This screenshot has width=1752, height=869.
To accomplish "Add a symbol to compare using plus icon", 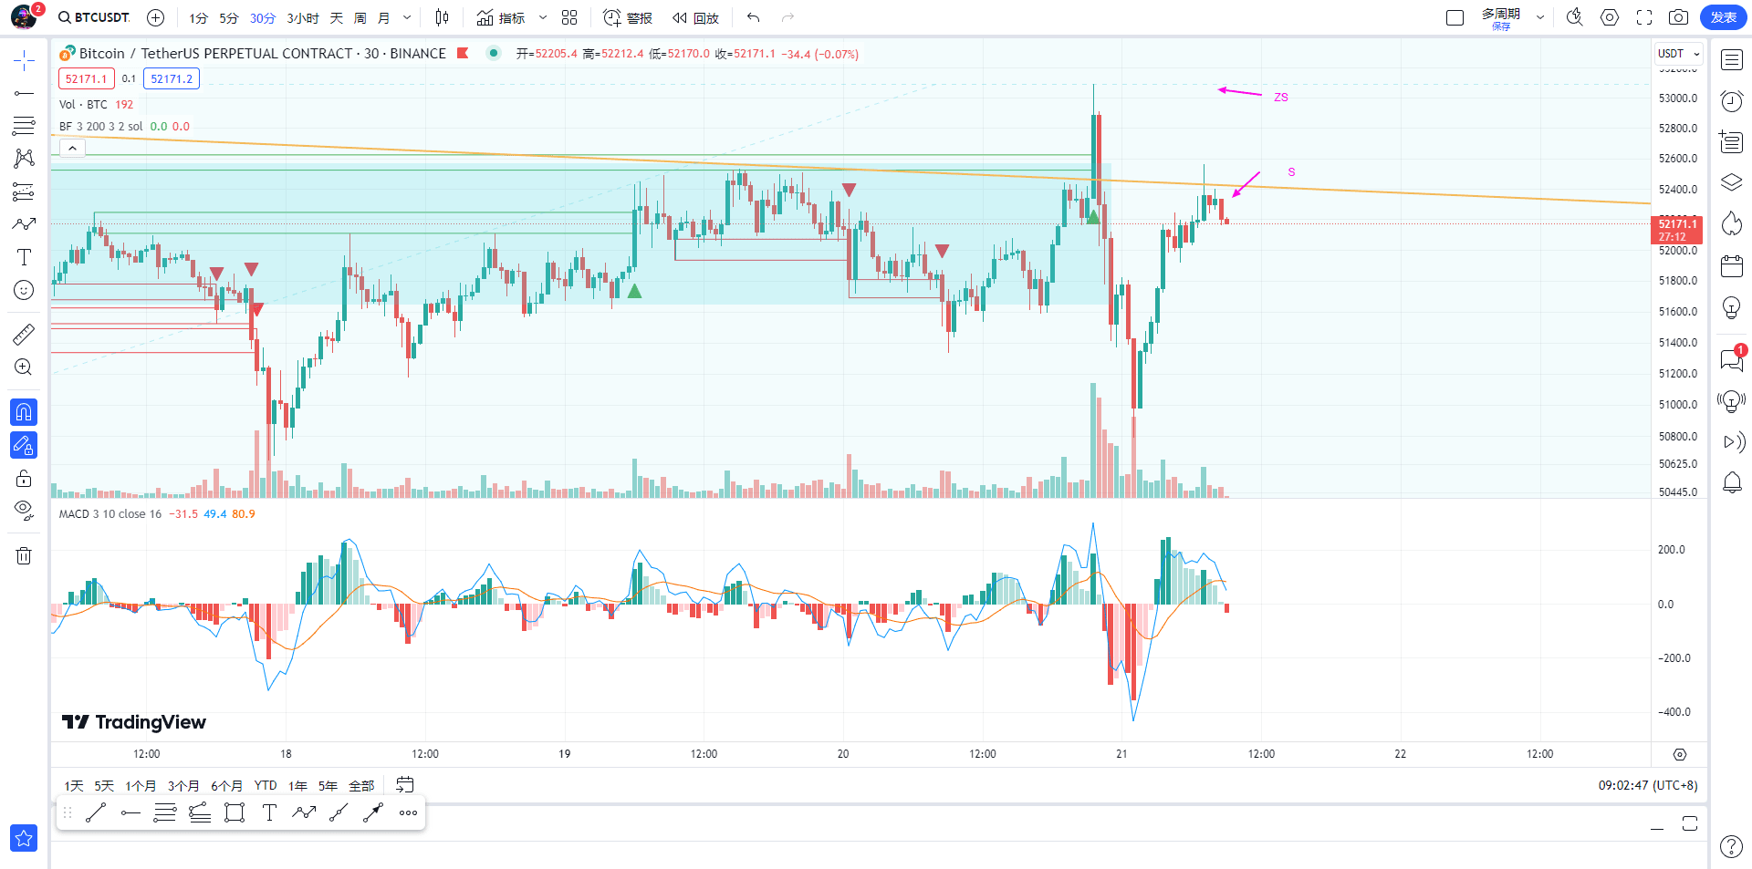I will click(x=156, y=17).
